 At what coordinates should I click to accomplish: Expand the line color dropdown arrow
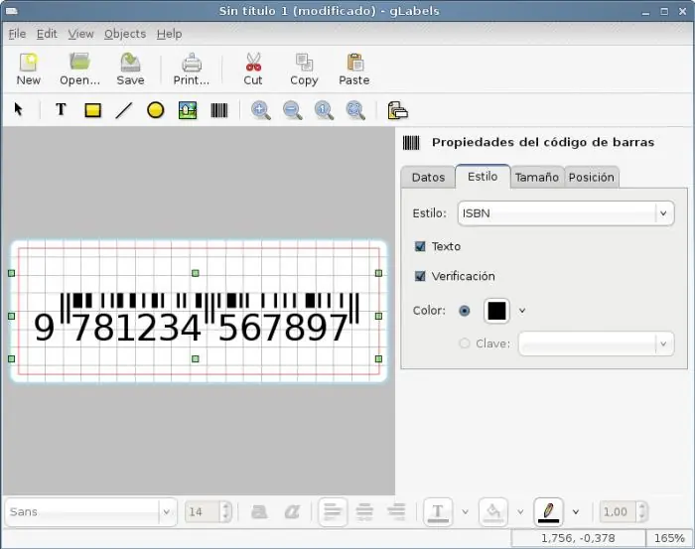click(575, 512)
